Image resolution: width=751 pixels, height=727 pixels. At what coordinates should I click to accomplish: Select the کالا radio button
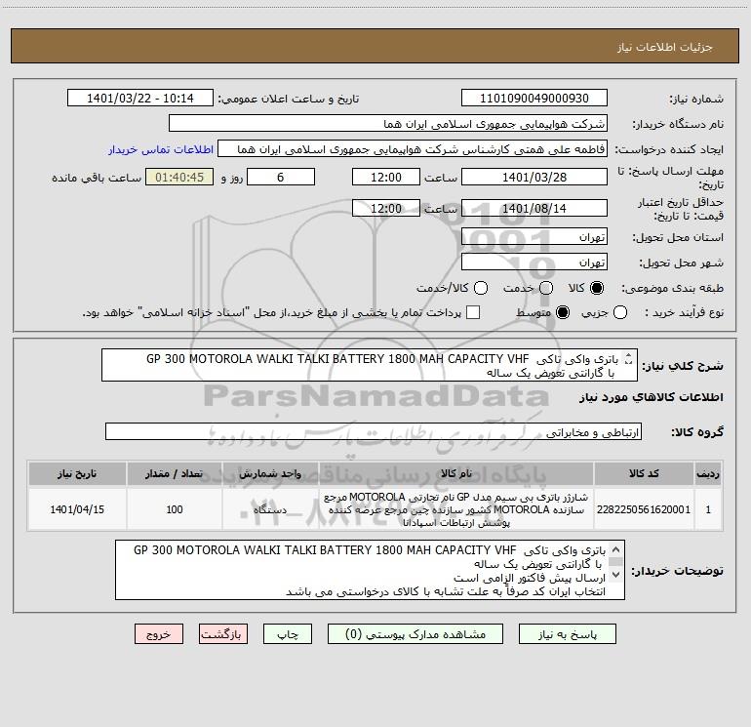(597, 288)
